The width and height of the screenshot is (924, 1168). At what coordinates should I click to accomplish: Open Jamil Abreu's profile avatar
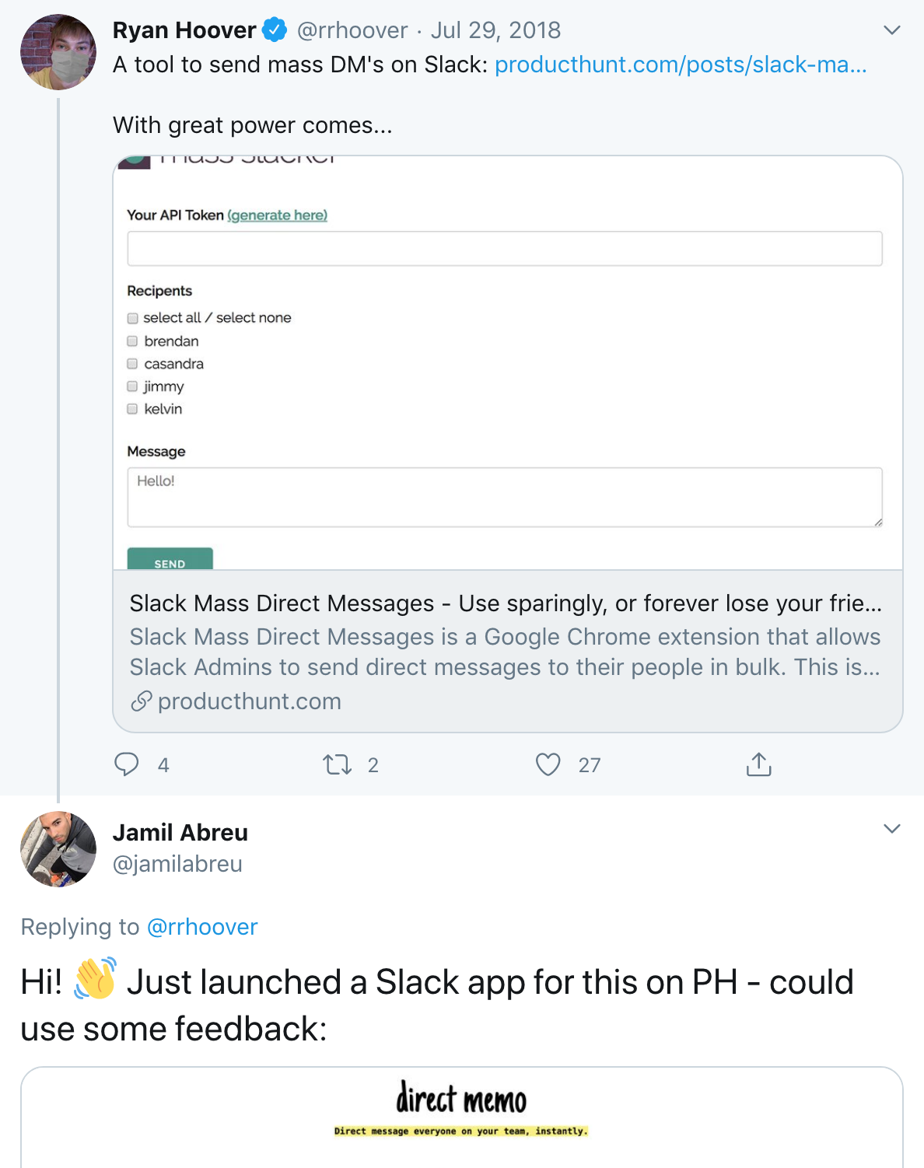coord(58,849)
